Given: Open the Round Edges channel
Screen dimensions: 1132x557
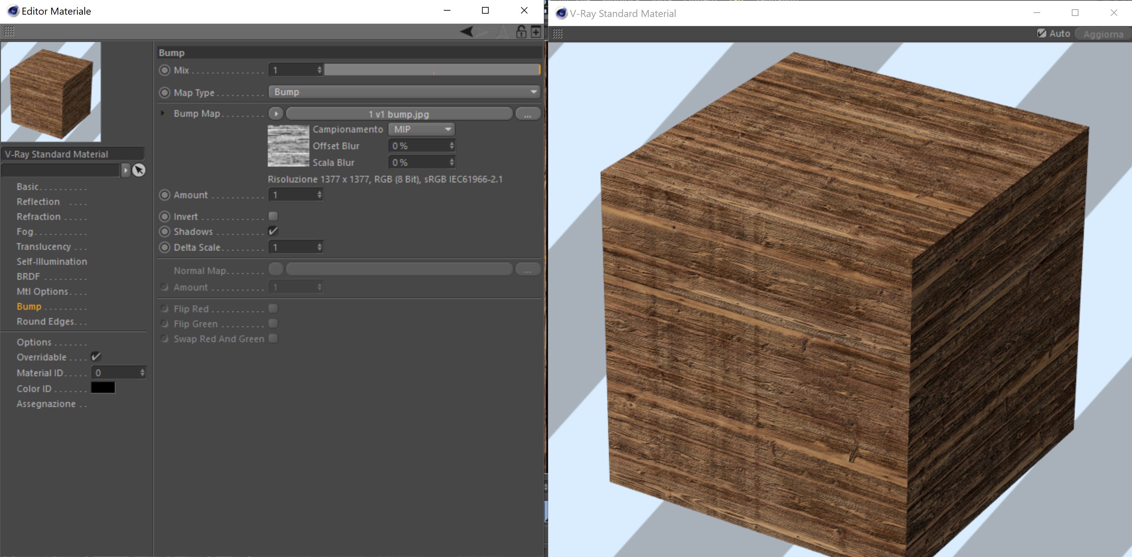Looking at the screenshot, I should click(x=45, y=321).
